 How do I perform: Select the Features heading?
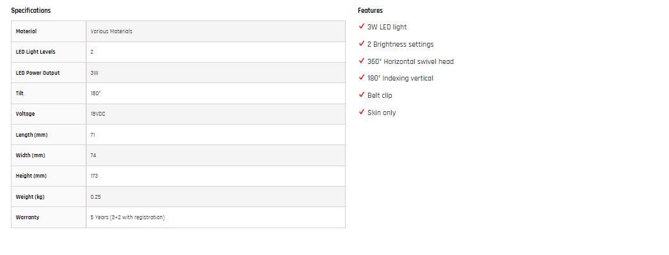(x=370, y=10)
